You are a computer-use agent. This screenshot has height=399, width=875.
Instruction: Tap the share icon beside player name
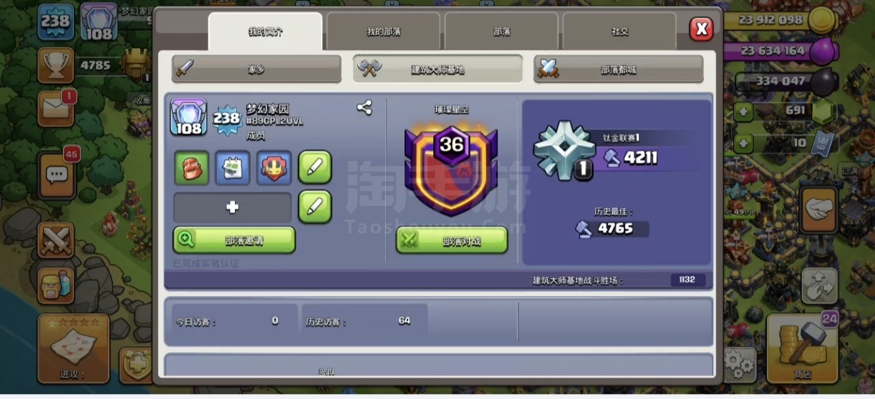[364, 107]
